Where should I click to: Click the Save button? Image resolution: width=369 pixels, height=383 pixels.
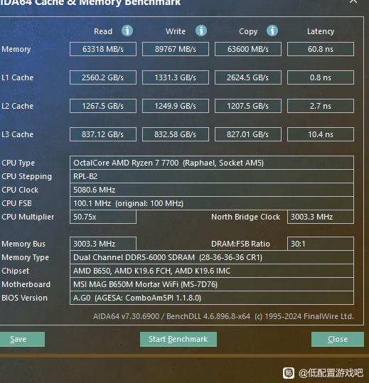(x=22, y=339)
